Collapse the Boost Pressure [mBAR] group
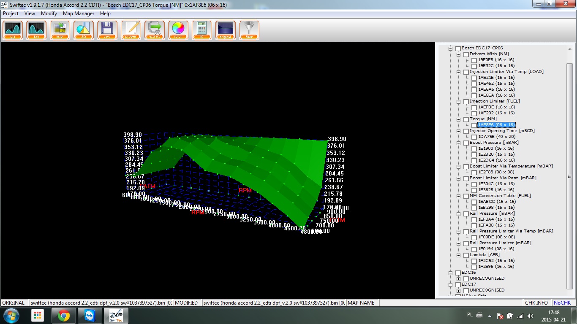This screenshot has height=324, width=577. pyautogui.click(x=458, y=143)
